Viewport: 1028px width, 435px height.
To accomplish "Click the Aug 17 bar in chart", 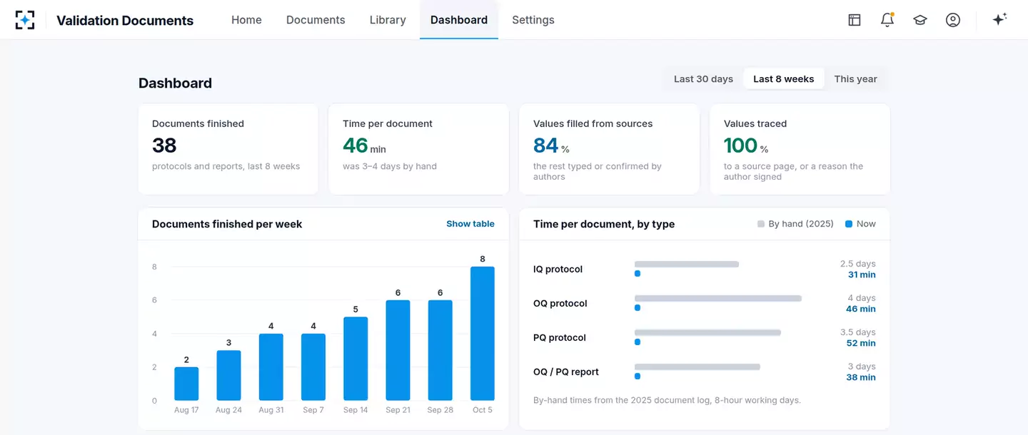I will click(186, 384).
